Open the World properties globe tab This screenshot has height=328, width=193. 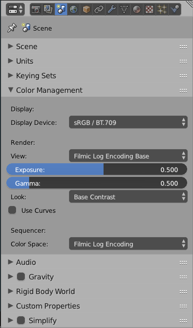tap(74, 9)
